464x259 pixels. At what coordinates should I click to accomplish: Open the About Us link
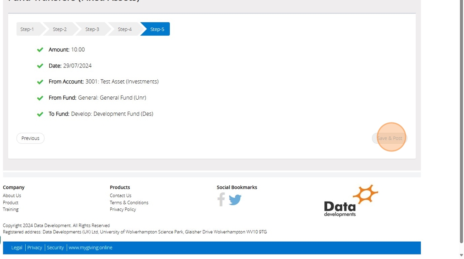(12, 195)
